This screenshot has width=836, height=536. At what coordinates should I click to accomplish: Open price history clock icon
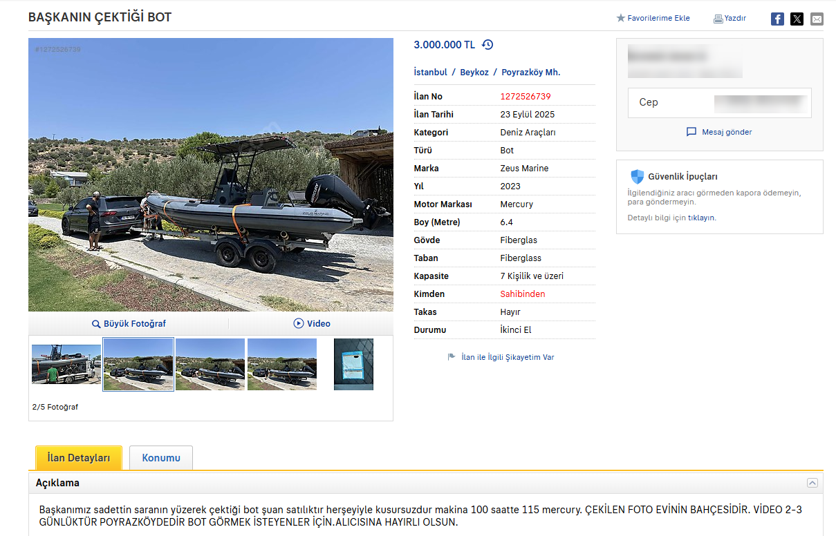point(487,45)
